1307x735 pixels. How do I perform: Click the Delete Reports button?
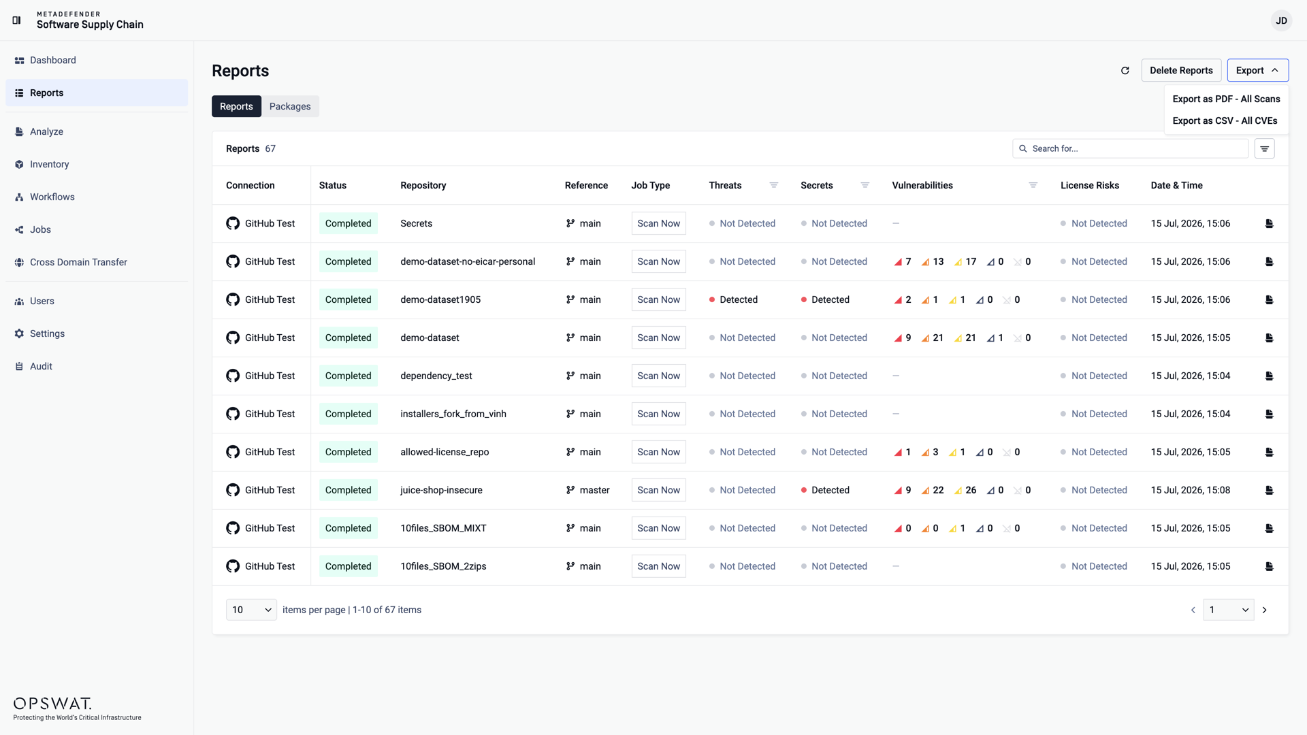point(1181,70)
